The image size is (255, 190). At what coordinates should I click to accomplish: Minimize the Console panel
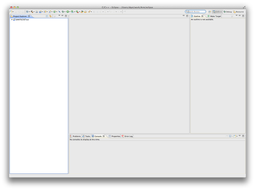240,136
